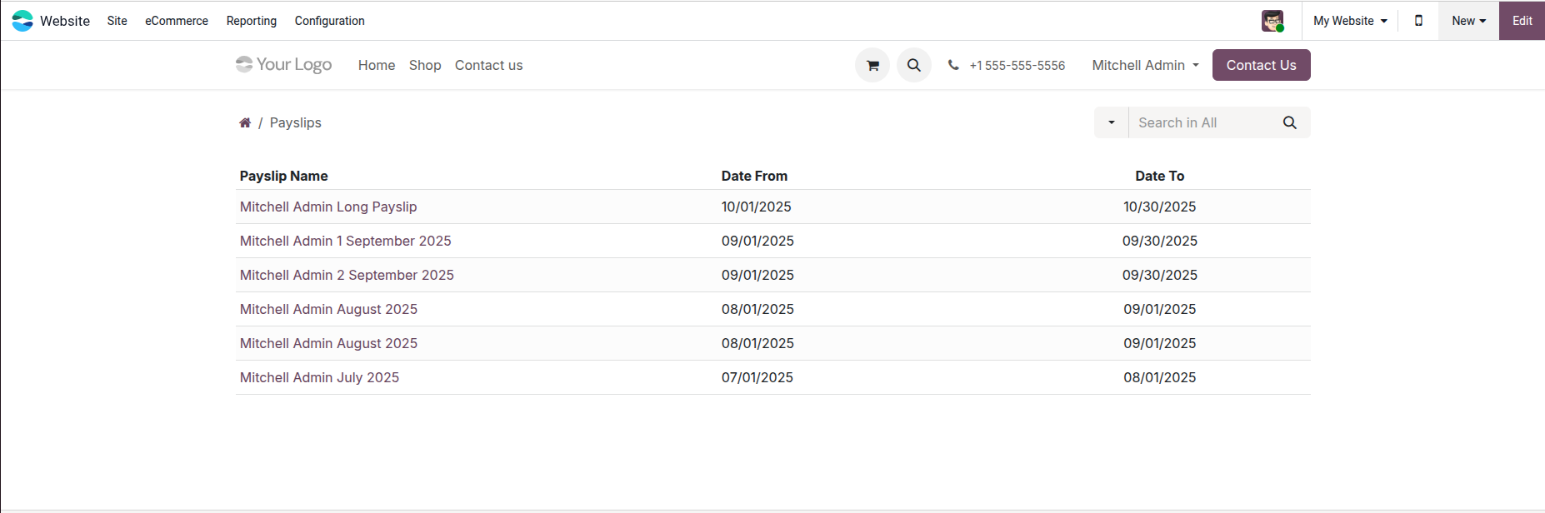
Task: Open Mitchell Admin July 2025 payslip
Action: coord(319,377)
